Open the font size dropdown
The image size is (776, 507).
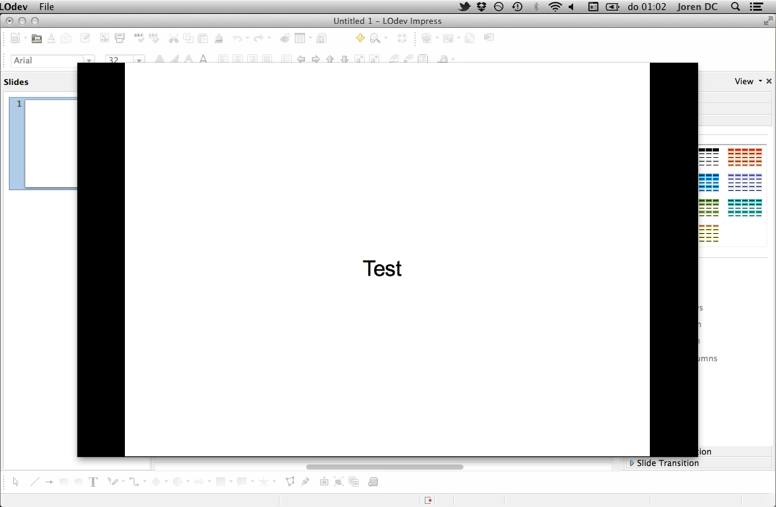pyautogui.click(x=139, y=61)
